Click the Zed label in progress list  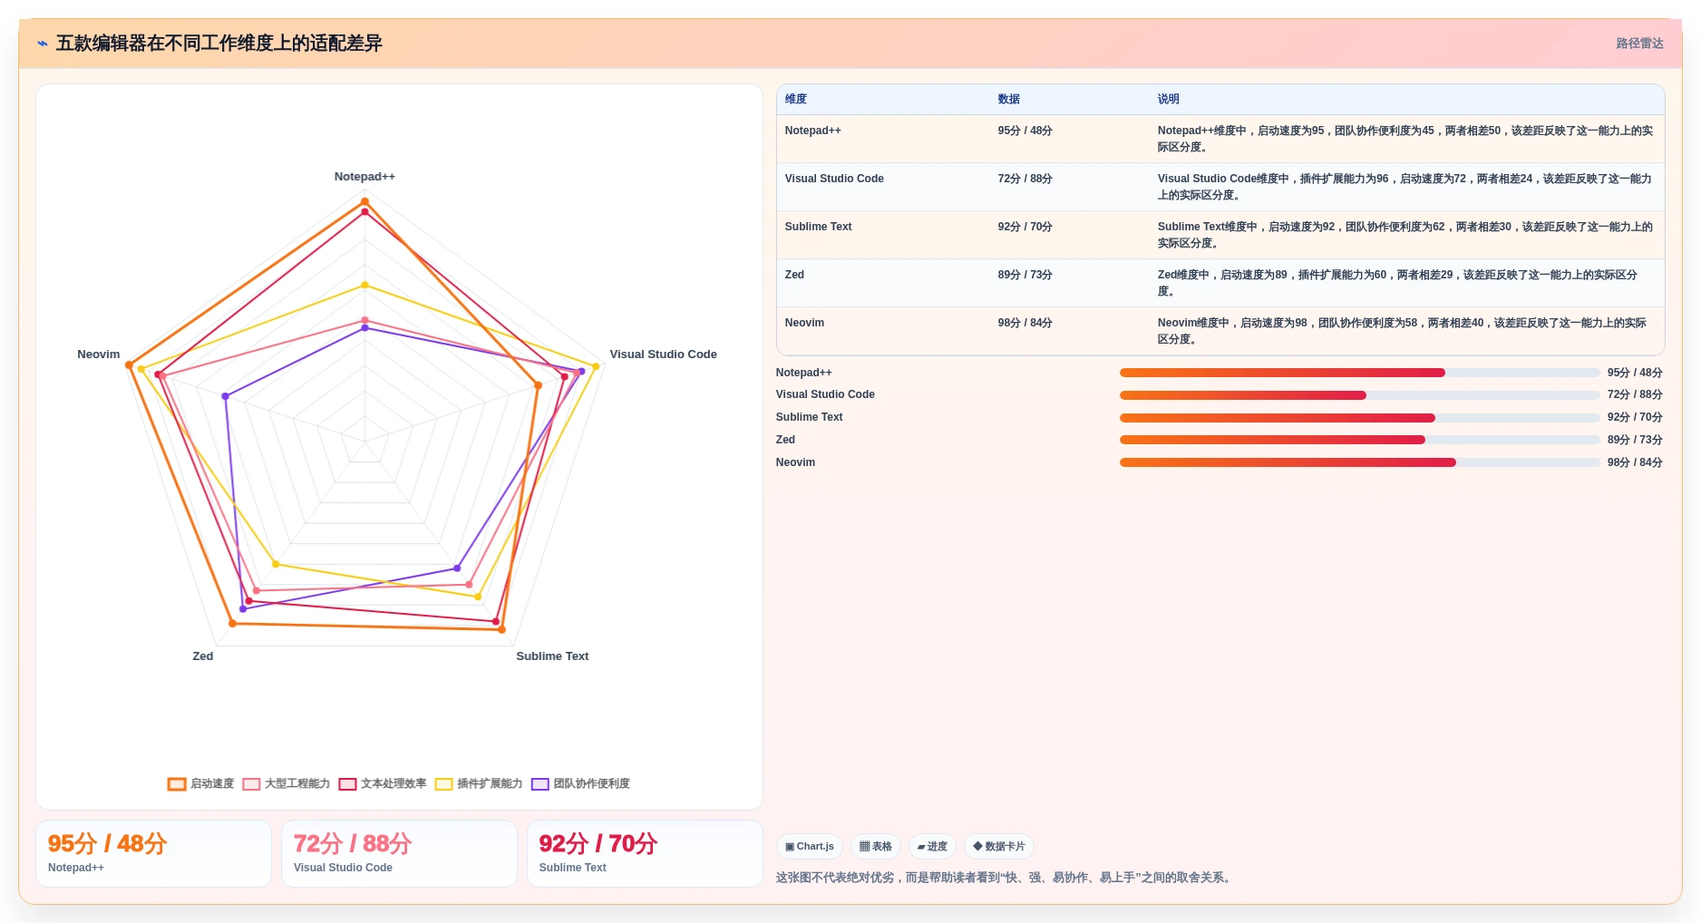pos(785,440)
